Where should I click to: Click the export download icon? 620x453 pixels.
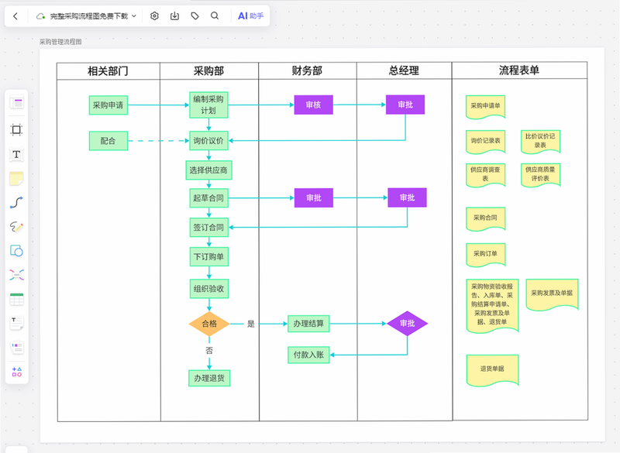click(x=175, y=15)
